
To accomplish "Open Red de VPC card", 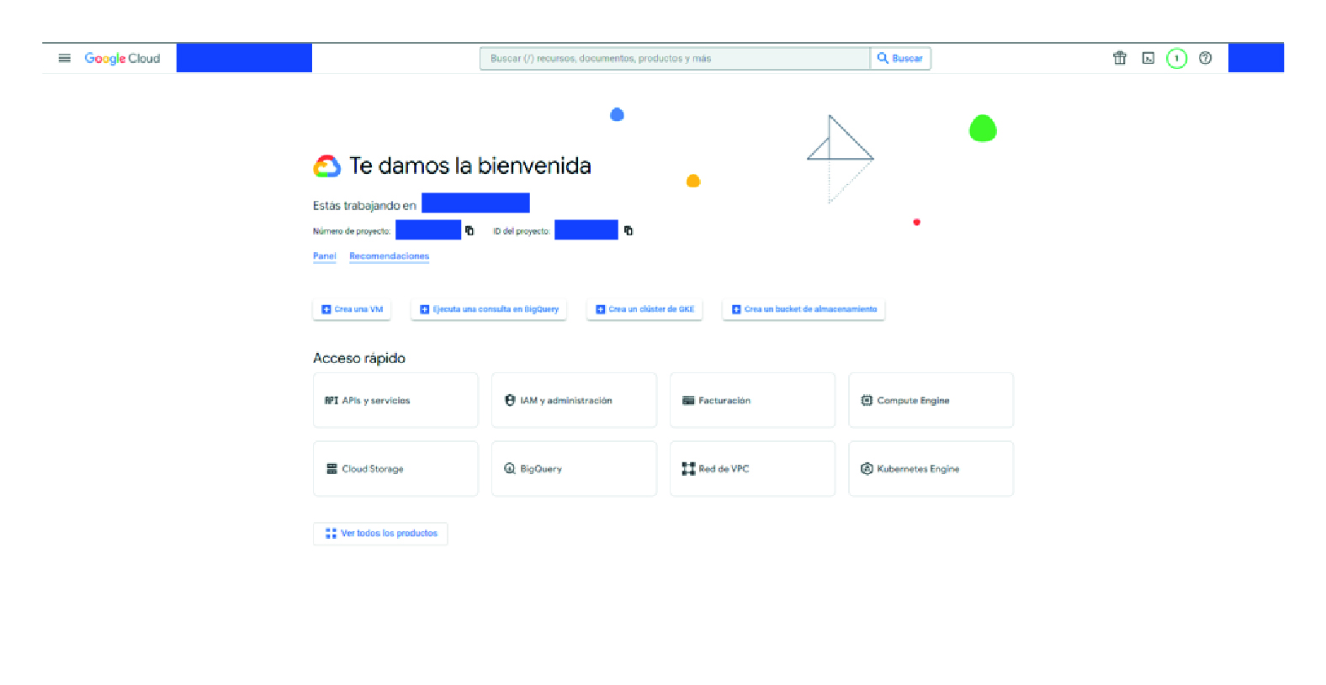I will (752, 469).
